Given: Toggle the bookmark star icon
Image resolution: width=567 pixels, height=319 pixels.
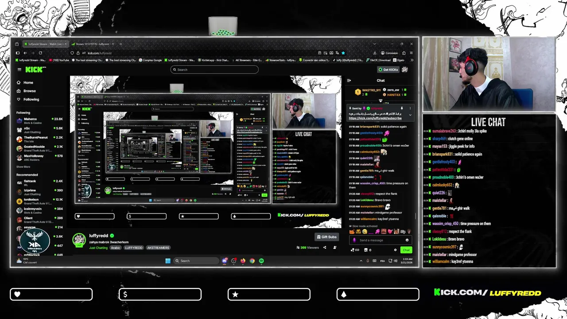Looking at the screenshot, I should [x=343, y=53].
